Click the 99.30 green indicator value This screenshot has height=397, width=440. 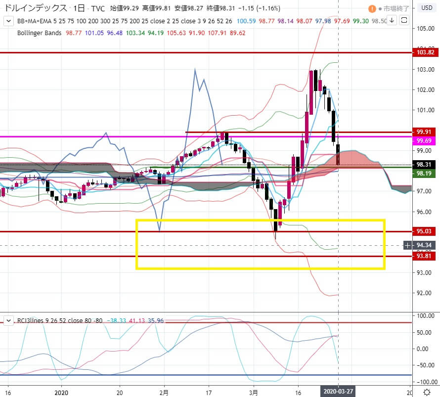360,21
